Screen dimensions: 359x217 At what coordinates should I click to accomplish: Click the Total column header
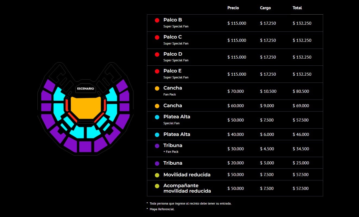297,8
